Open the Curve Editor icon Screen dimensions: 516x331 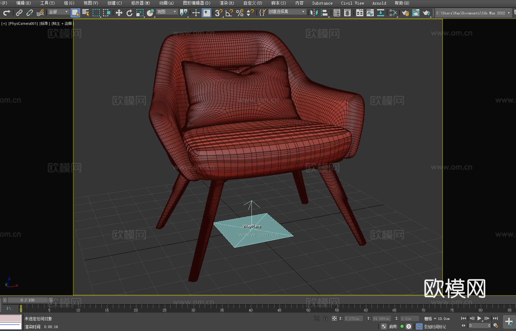tap(370, 13)
